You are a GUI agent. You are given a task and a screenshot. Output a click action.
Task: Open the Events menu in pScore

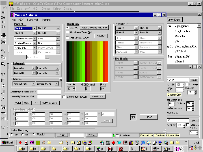(x=45, y=9)
